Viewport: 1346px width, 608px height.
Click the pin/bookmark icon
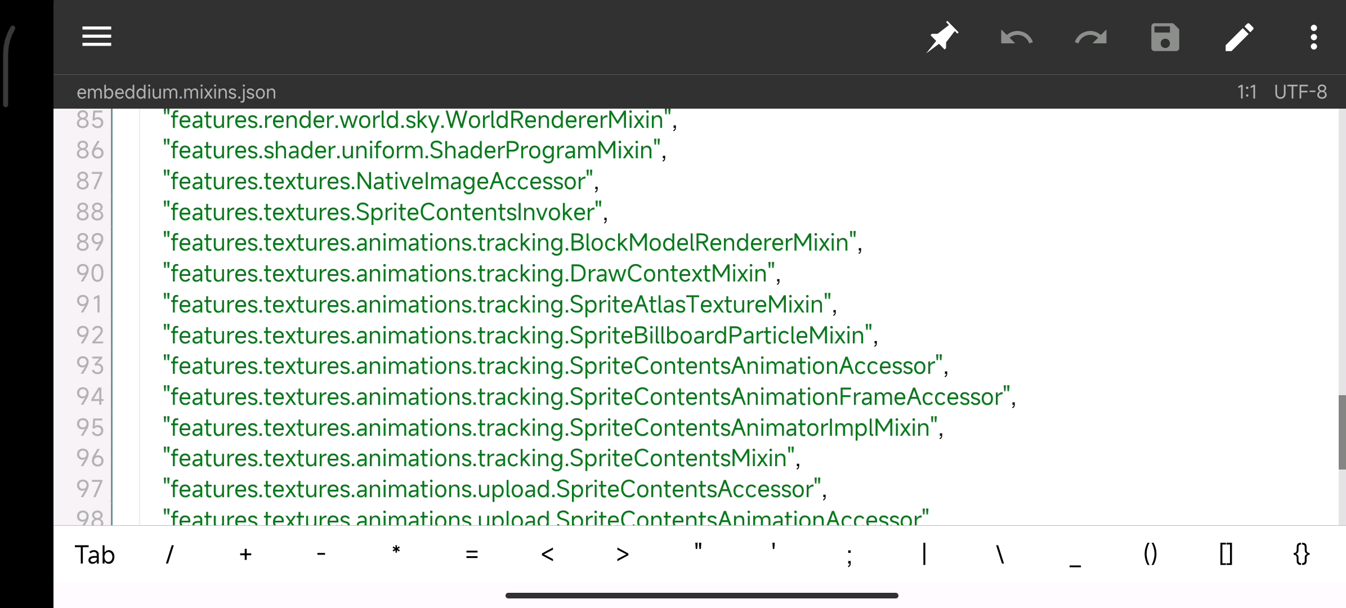click(x=942, y=37)
